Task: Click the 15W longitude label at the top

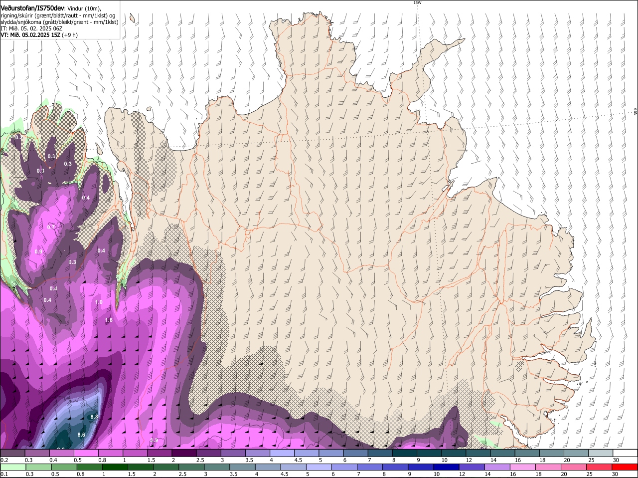Action: [417, 2]
